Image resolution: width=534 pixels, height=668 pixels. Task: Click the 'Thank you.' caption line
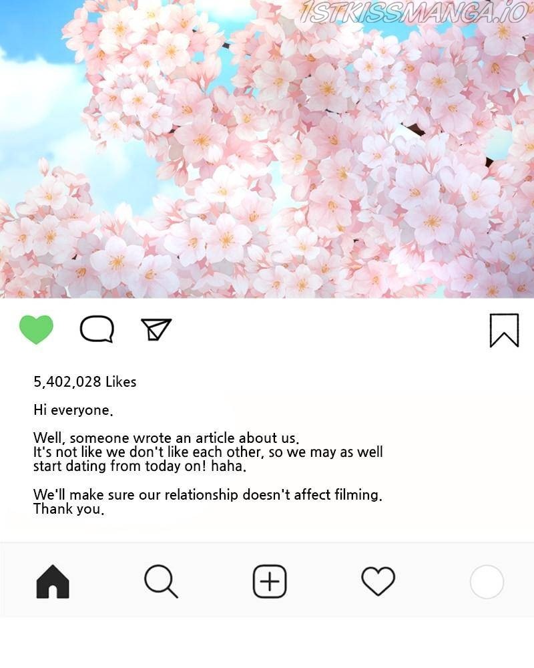coord(69,508)
